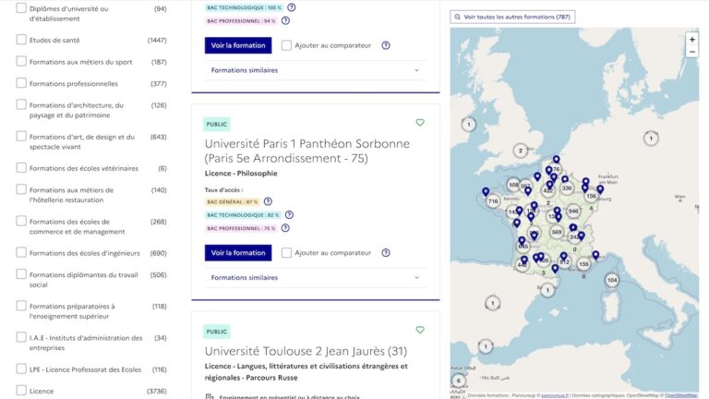Open help icon next to BAC GÉNÉRAL 87%
The height and width of the screenshot is (399, 709).
click(x=268, y=201)
